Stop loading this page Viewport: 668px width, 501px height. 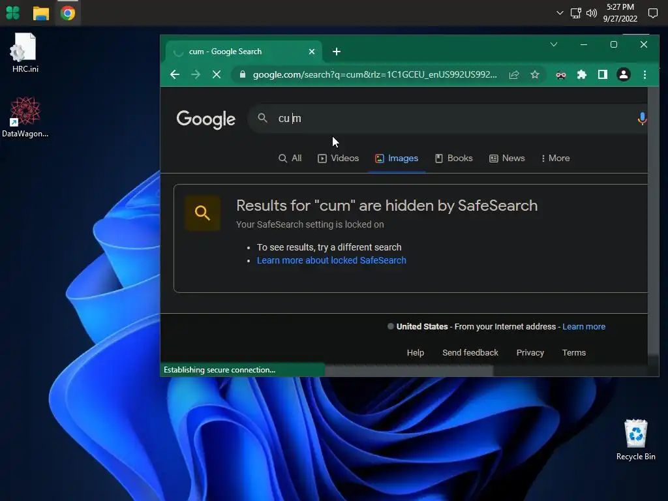(x=217, y=74)
